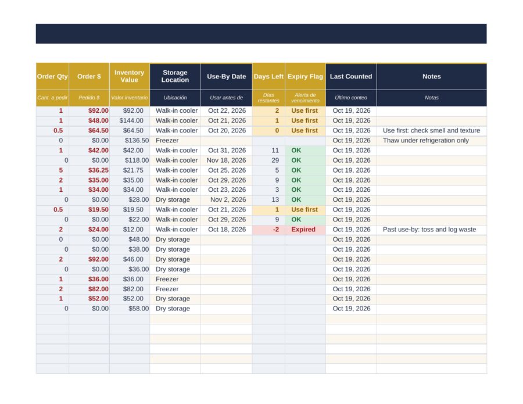Click the $28.00 inventory value cell
The height and width of the screenshot is (404, 523).
[130, 200]
